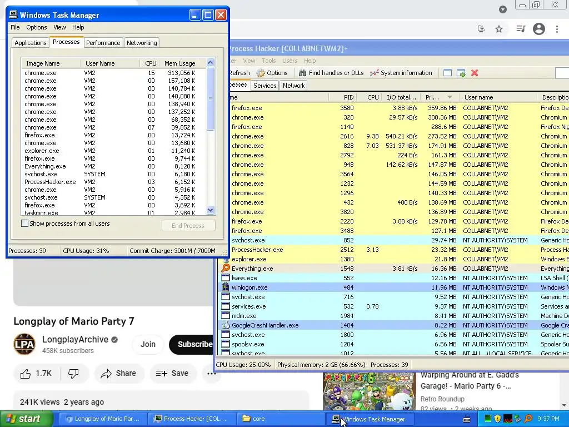Screen dimensions: 569x427
Task: Open Warping Around at E. Gadd's Garage video link
Action: pos(470,380)
